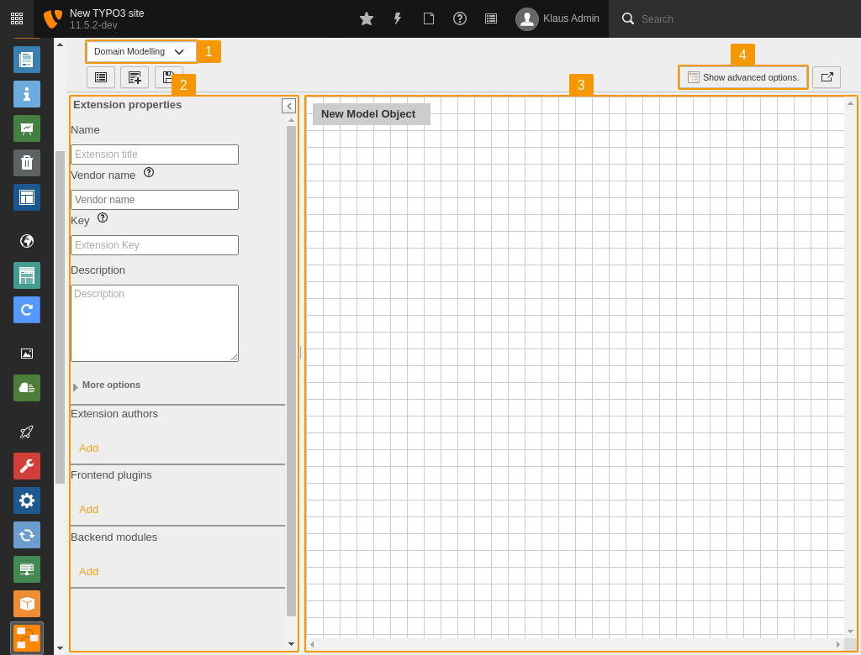861x655 pixels.
Task: Open modeler in new window via external-link icon
Action: point(827,76)
